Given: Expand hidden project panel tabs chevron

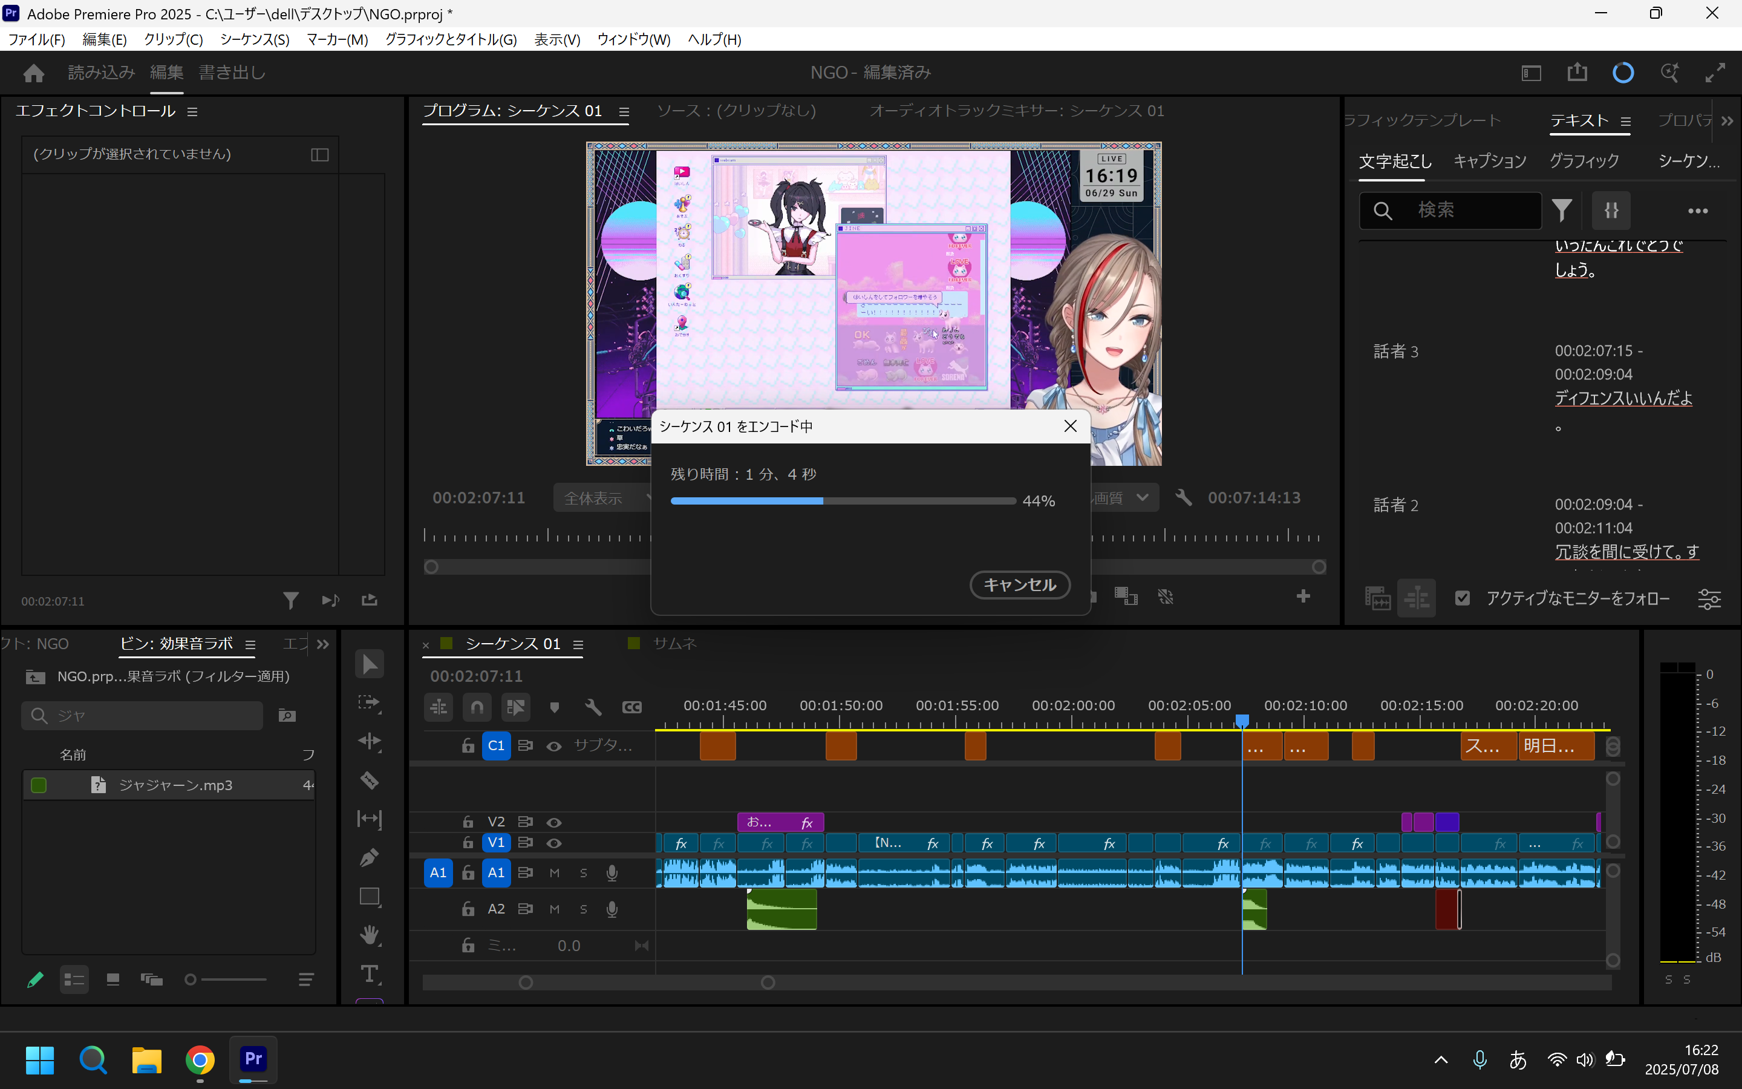Looking at the screenshot, I should pos(323,644).
